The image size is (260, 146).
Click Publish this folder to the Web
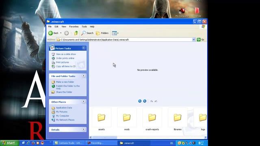pyautogui.click(x=68, y=87)
